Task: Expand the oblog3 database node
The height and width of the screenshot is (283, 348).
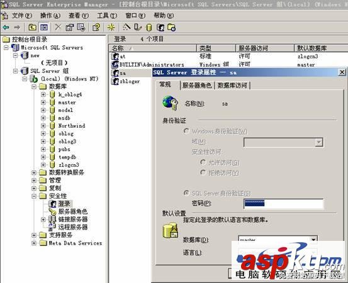Action: coord(43,141)
